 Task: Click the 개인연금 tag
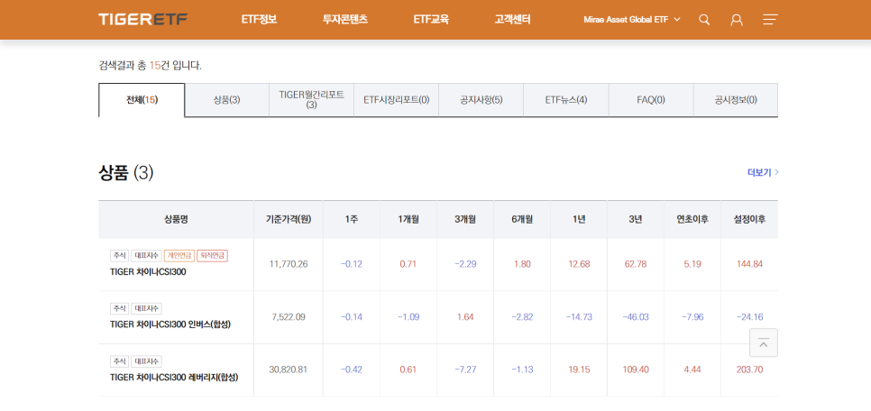(179, 255)
